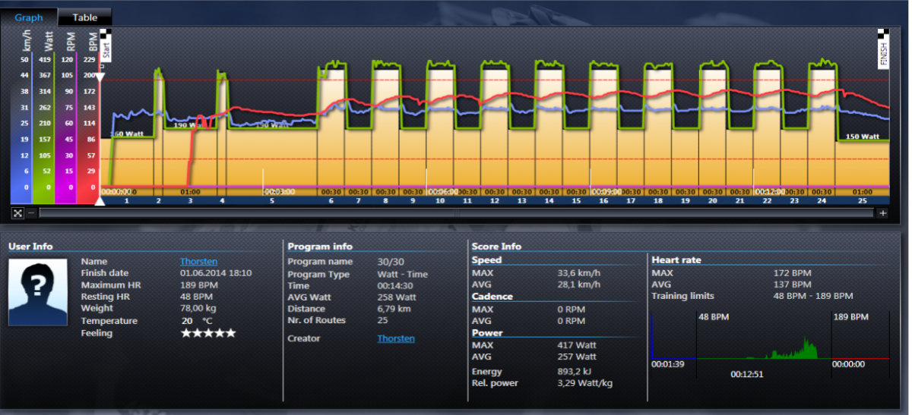The image size is (912, 415).
Task: Click the Start checkered flag marker
Action: (x=106, y=46)
